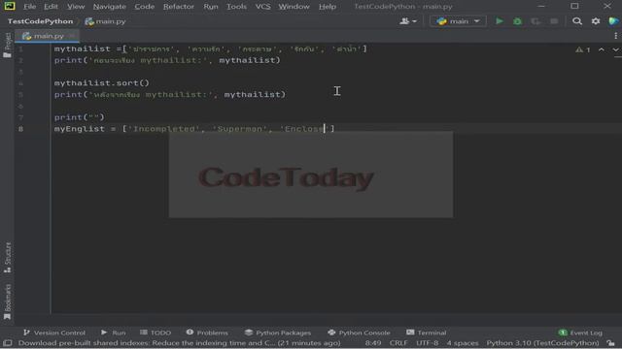This screenshot has height=349, width=622.
Task: Open the View menu
Action: pyautogui.click(x=76, y=7)
